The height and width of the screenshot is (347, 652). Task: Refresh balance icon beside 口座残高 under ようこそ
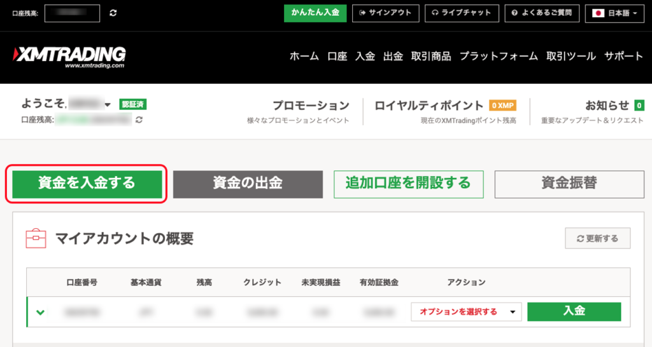(139, 119)
